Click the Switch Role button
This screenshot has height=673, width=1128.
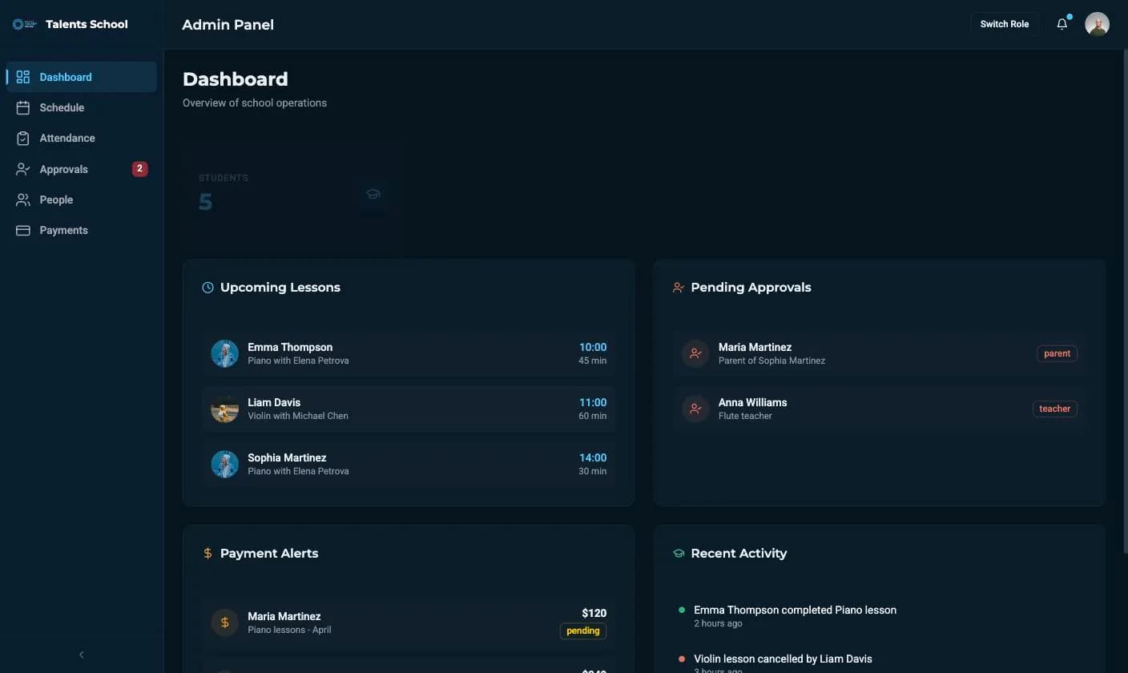(x=1005, y=24)
